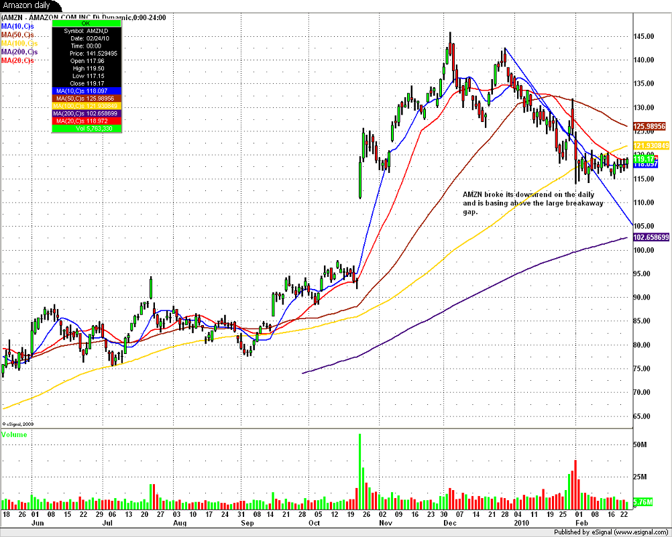
Task: Click the purple 102.658699 price tag on axis
Action: tap(651, 237)
